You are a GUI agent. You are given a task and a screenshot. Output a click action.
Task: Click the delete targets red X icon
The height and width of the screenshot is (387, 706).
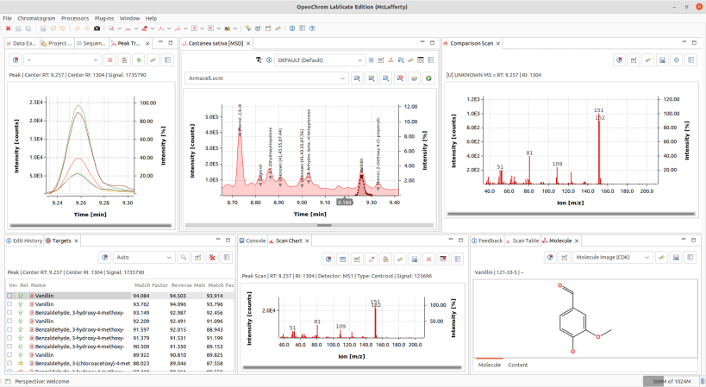(212, 258)
